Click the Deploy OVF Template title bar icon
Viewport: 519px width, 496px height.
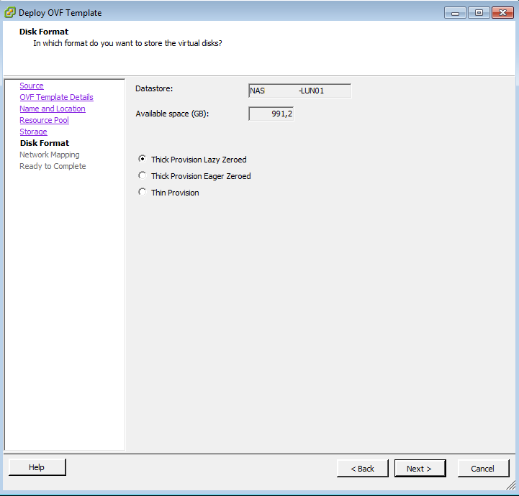pos(10,12)
